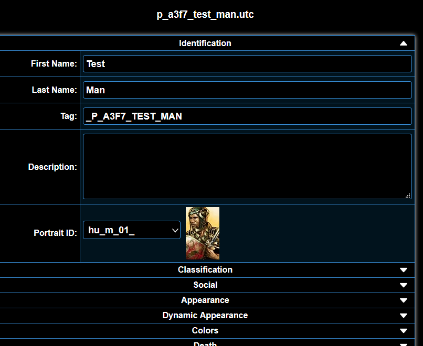Image resolution: width=423 pixels, height=346 pixels.
Task: Expand the Dynamic Appearance section arrow
Action: tap(403, 316)
